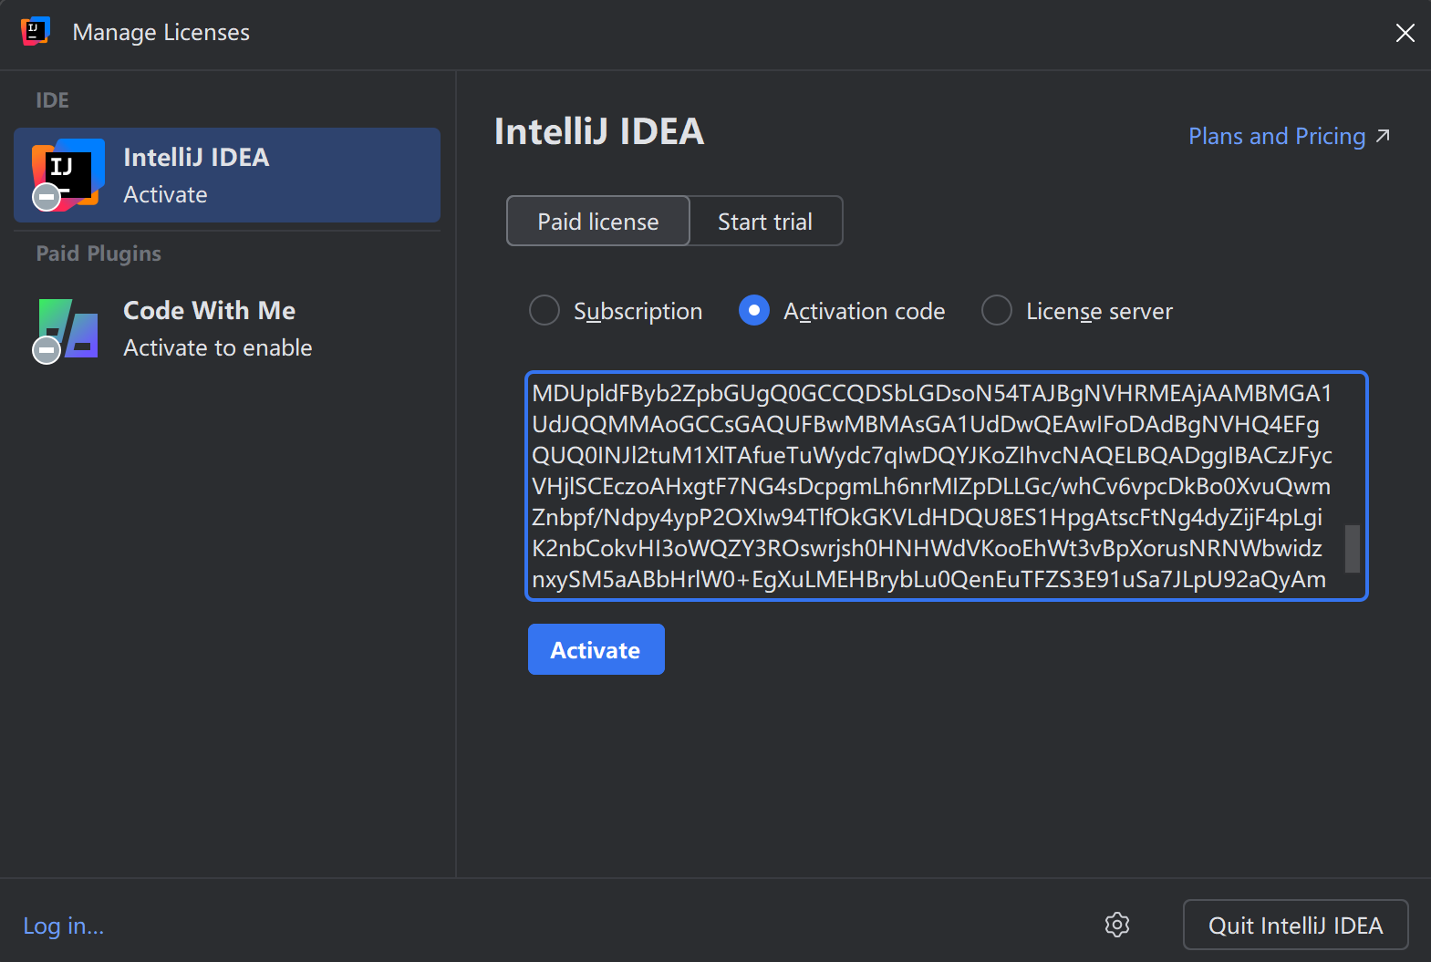Viewport: 1431px width, 962px height.
Task: Select the Code With Me plugin entry
Action: pyautogui.click(x=227, y=329)
